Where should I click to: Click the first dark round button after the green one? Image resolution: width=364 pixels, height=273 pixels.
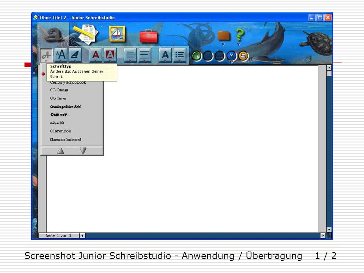click(208, 56)
